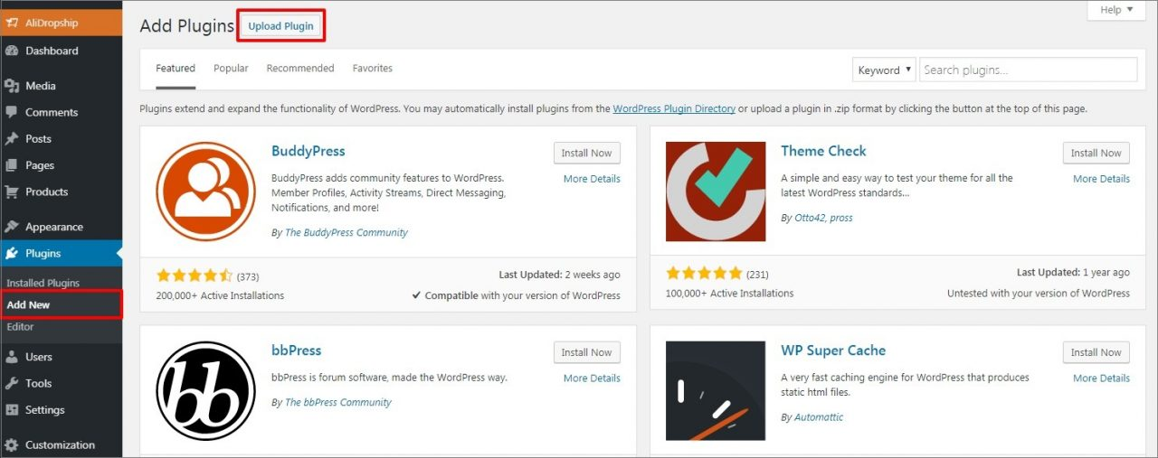This screenshot has width=1158, height=458.
Task: Open the Dashboard menu label
Action: [x=52, y=51]
